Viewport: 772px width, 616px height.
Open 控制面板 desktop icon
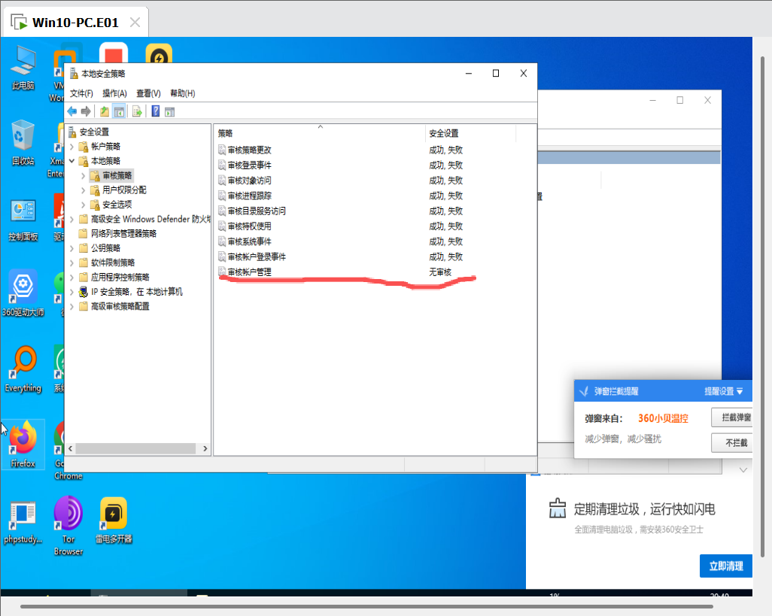click(23, 220)
